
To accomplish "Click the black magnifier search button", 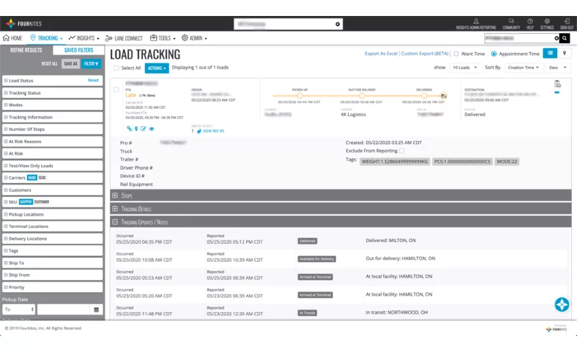I will click(564, 38).
